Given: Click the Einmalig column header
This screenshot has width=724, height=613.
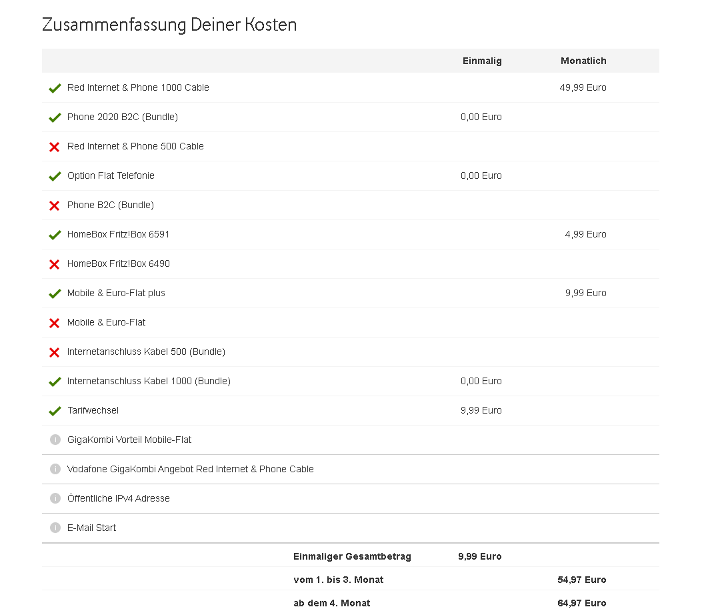Looking at the screenshot, I should pyautogui.click(x=482, y=61).
